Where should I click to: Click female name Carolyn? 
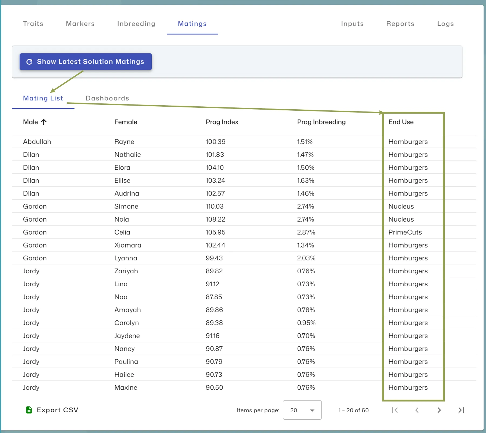126,323
